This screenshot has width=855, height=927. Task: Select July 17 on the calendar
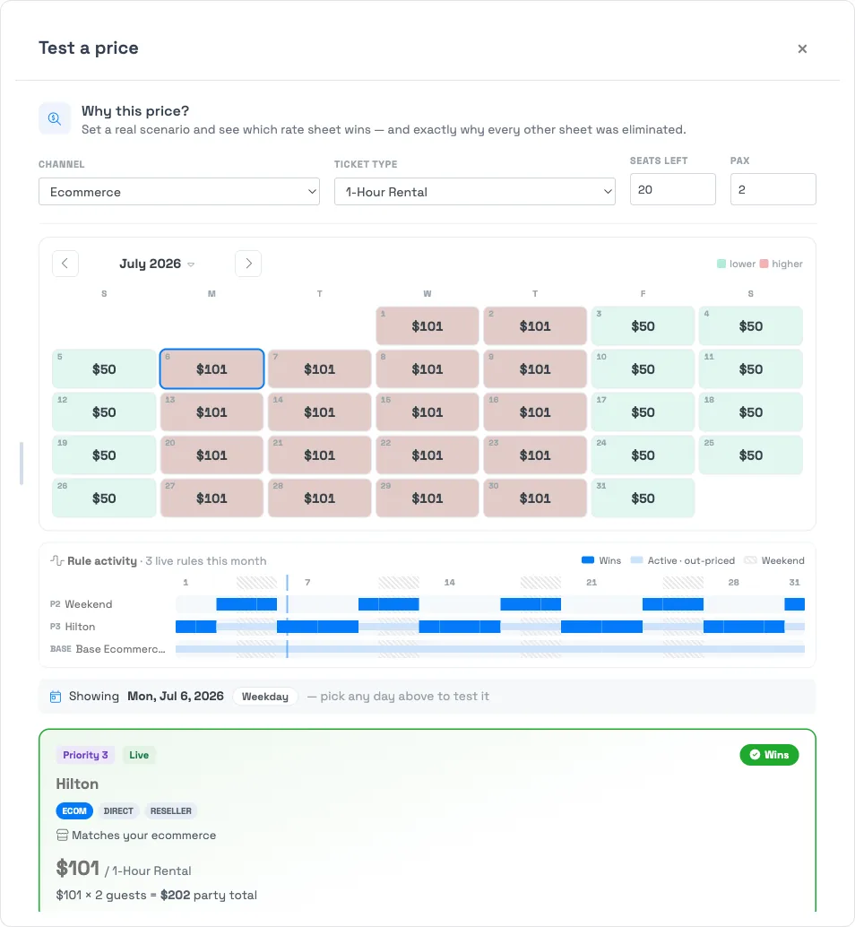[x=643, y=412]
